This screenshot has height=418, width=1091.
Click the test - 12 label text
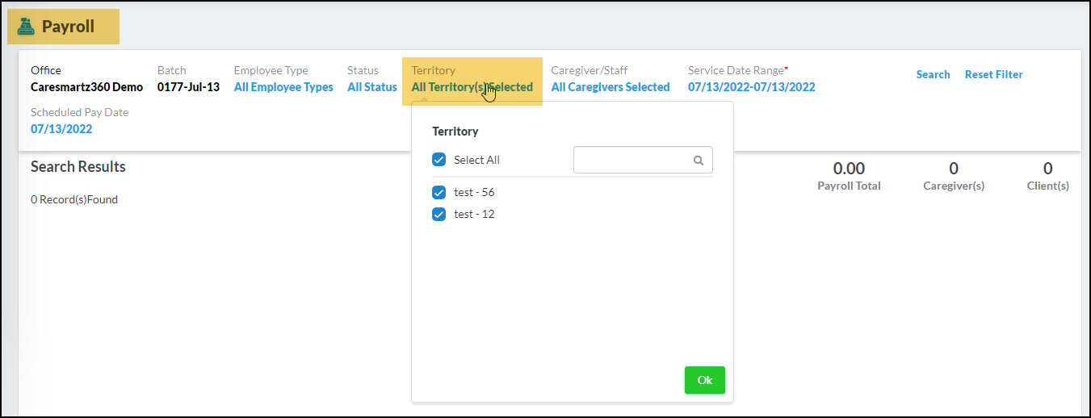tap(474, 214)
